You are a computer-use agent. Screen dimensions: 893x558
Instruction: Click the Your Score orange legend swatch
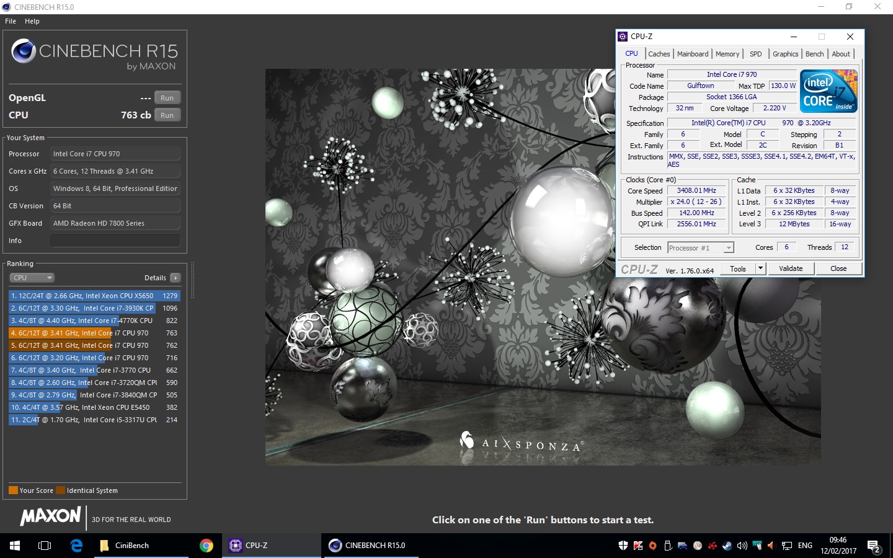click(13, 490)
